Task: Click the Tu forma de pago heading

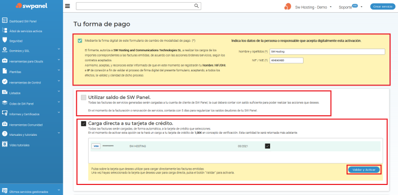Action: pyautogui.click(x=102, y=24)
